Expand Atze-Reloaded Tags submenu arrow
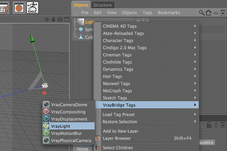The width and height of the screenshot is (227, 151). 195,33
